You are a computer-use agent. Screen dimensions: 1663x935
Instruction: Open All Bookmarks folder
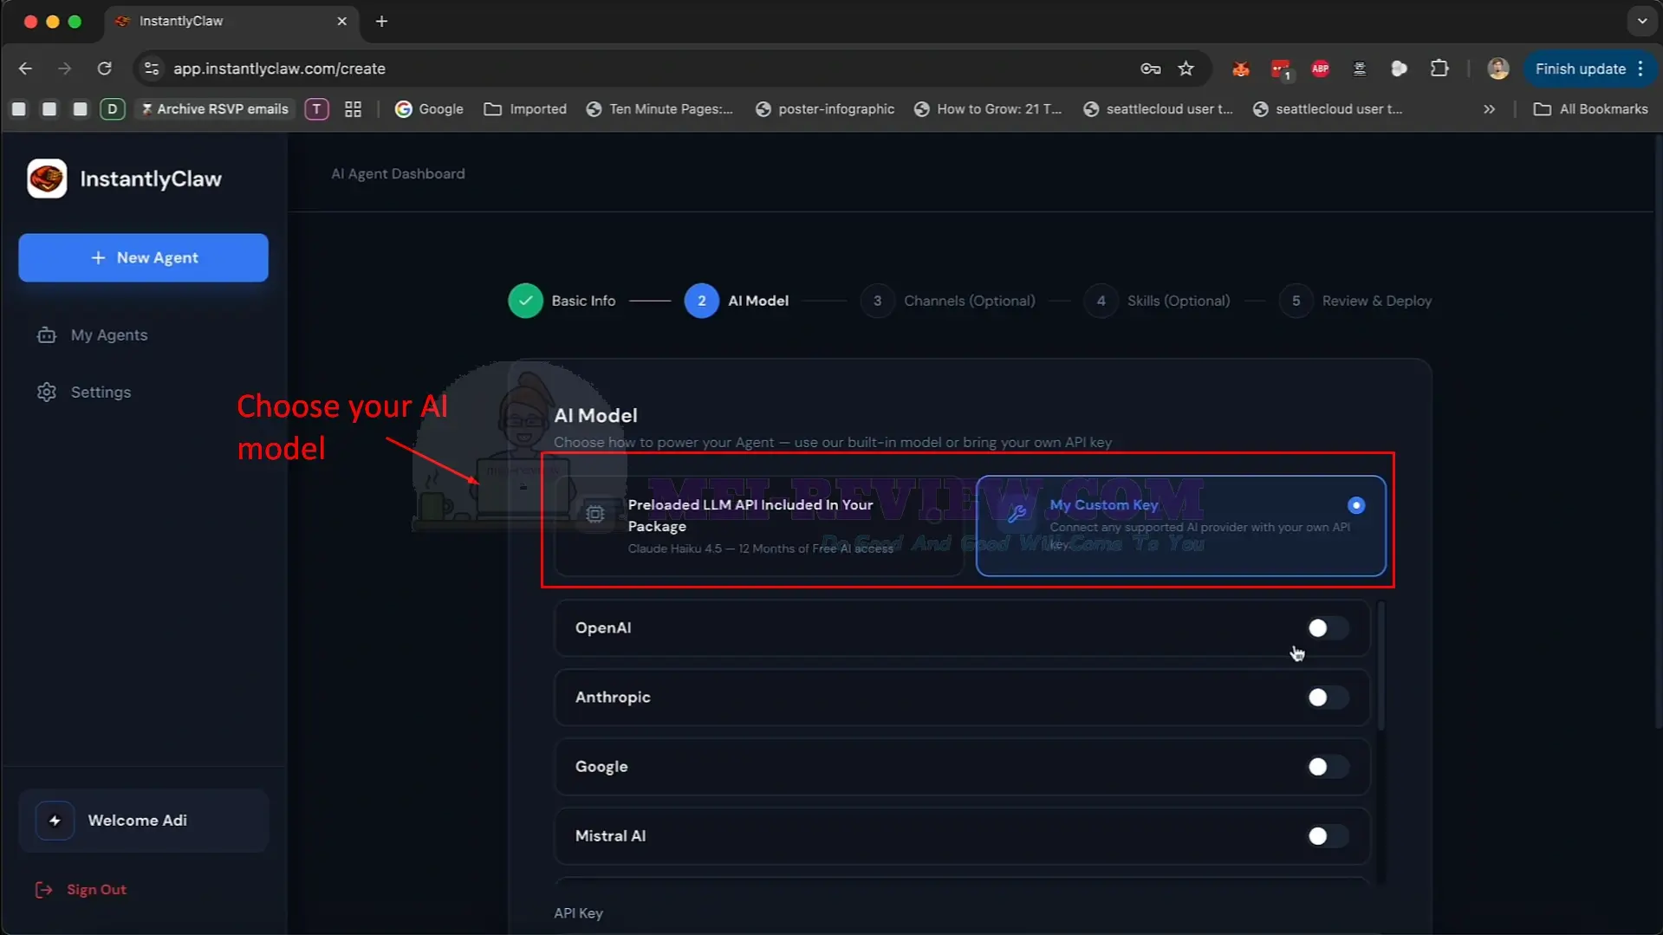point(1590,109)
